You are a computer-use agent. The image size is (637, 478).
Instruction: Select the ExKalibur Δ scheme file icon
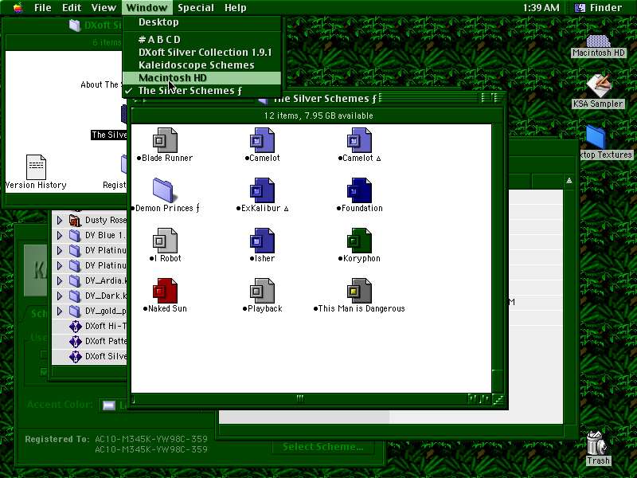262,190
